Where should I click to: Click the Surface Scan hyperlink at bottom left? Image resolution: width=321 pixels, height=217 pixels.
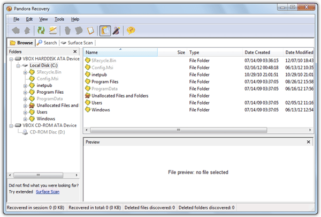pyautogui.click(x=48, y=192)
